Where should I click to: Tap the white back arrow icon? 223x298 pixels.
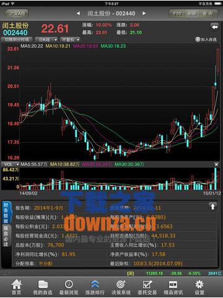click(x=214, y=27)
